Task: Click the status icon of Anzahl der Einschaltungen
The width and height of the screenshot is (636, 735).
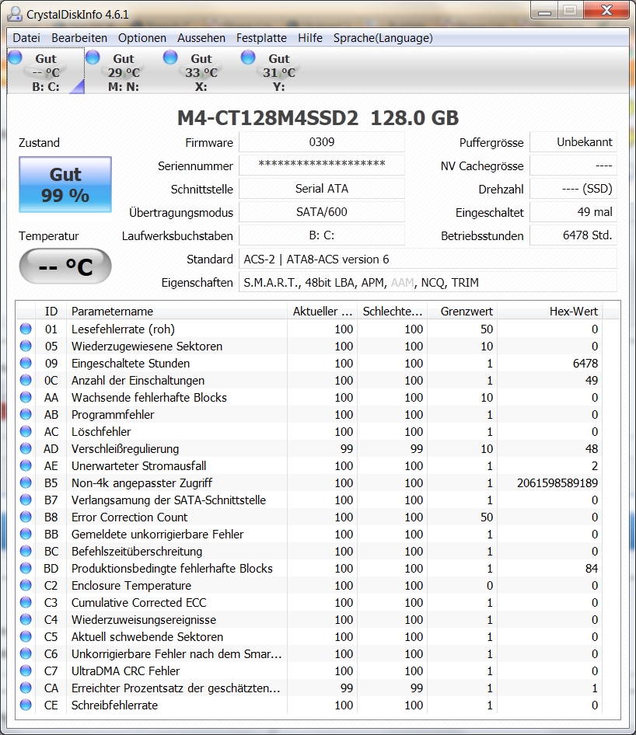Action: [x=26, y=380]
